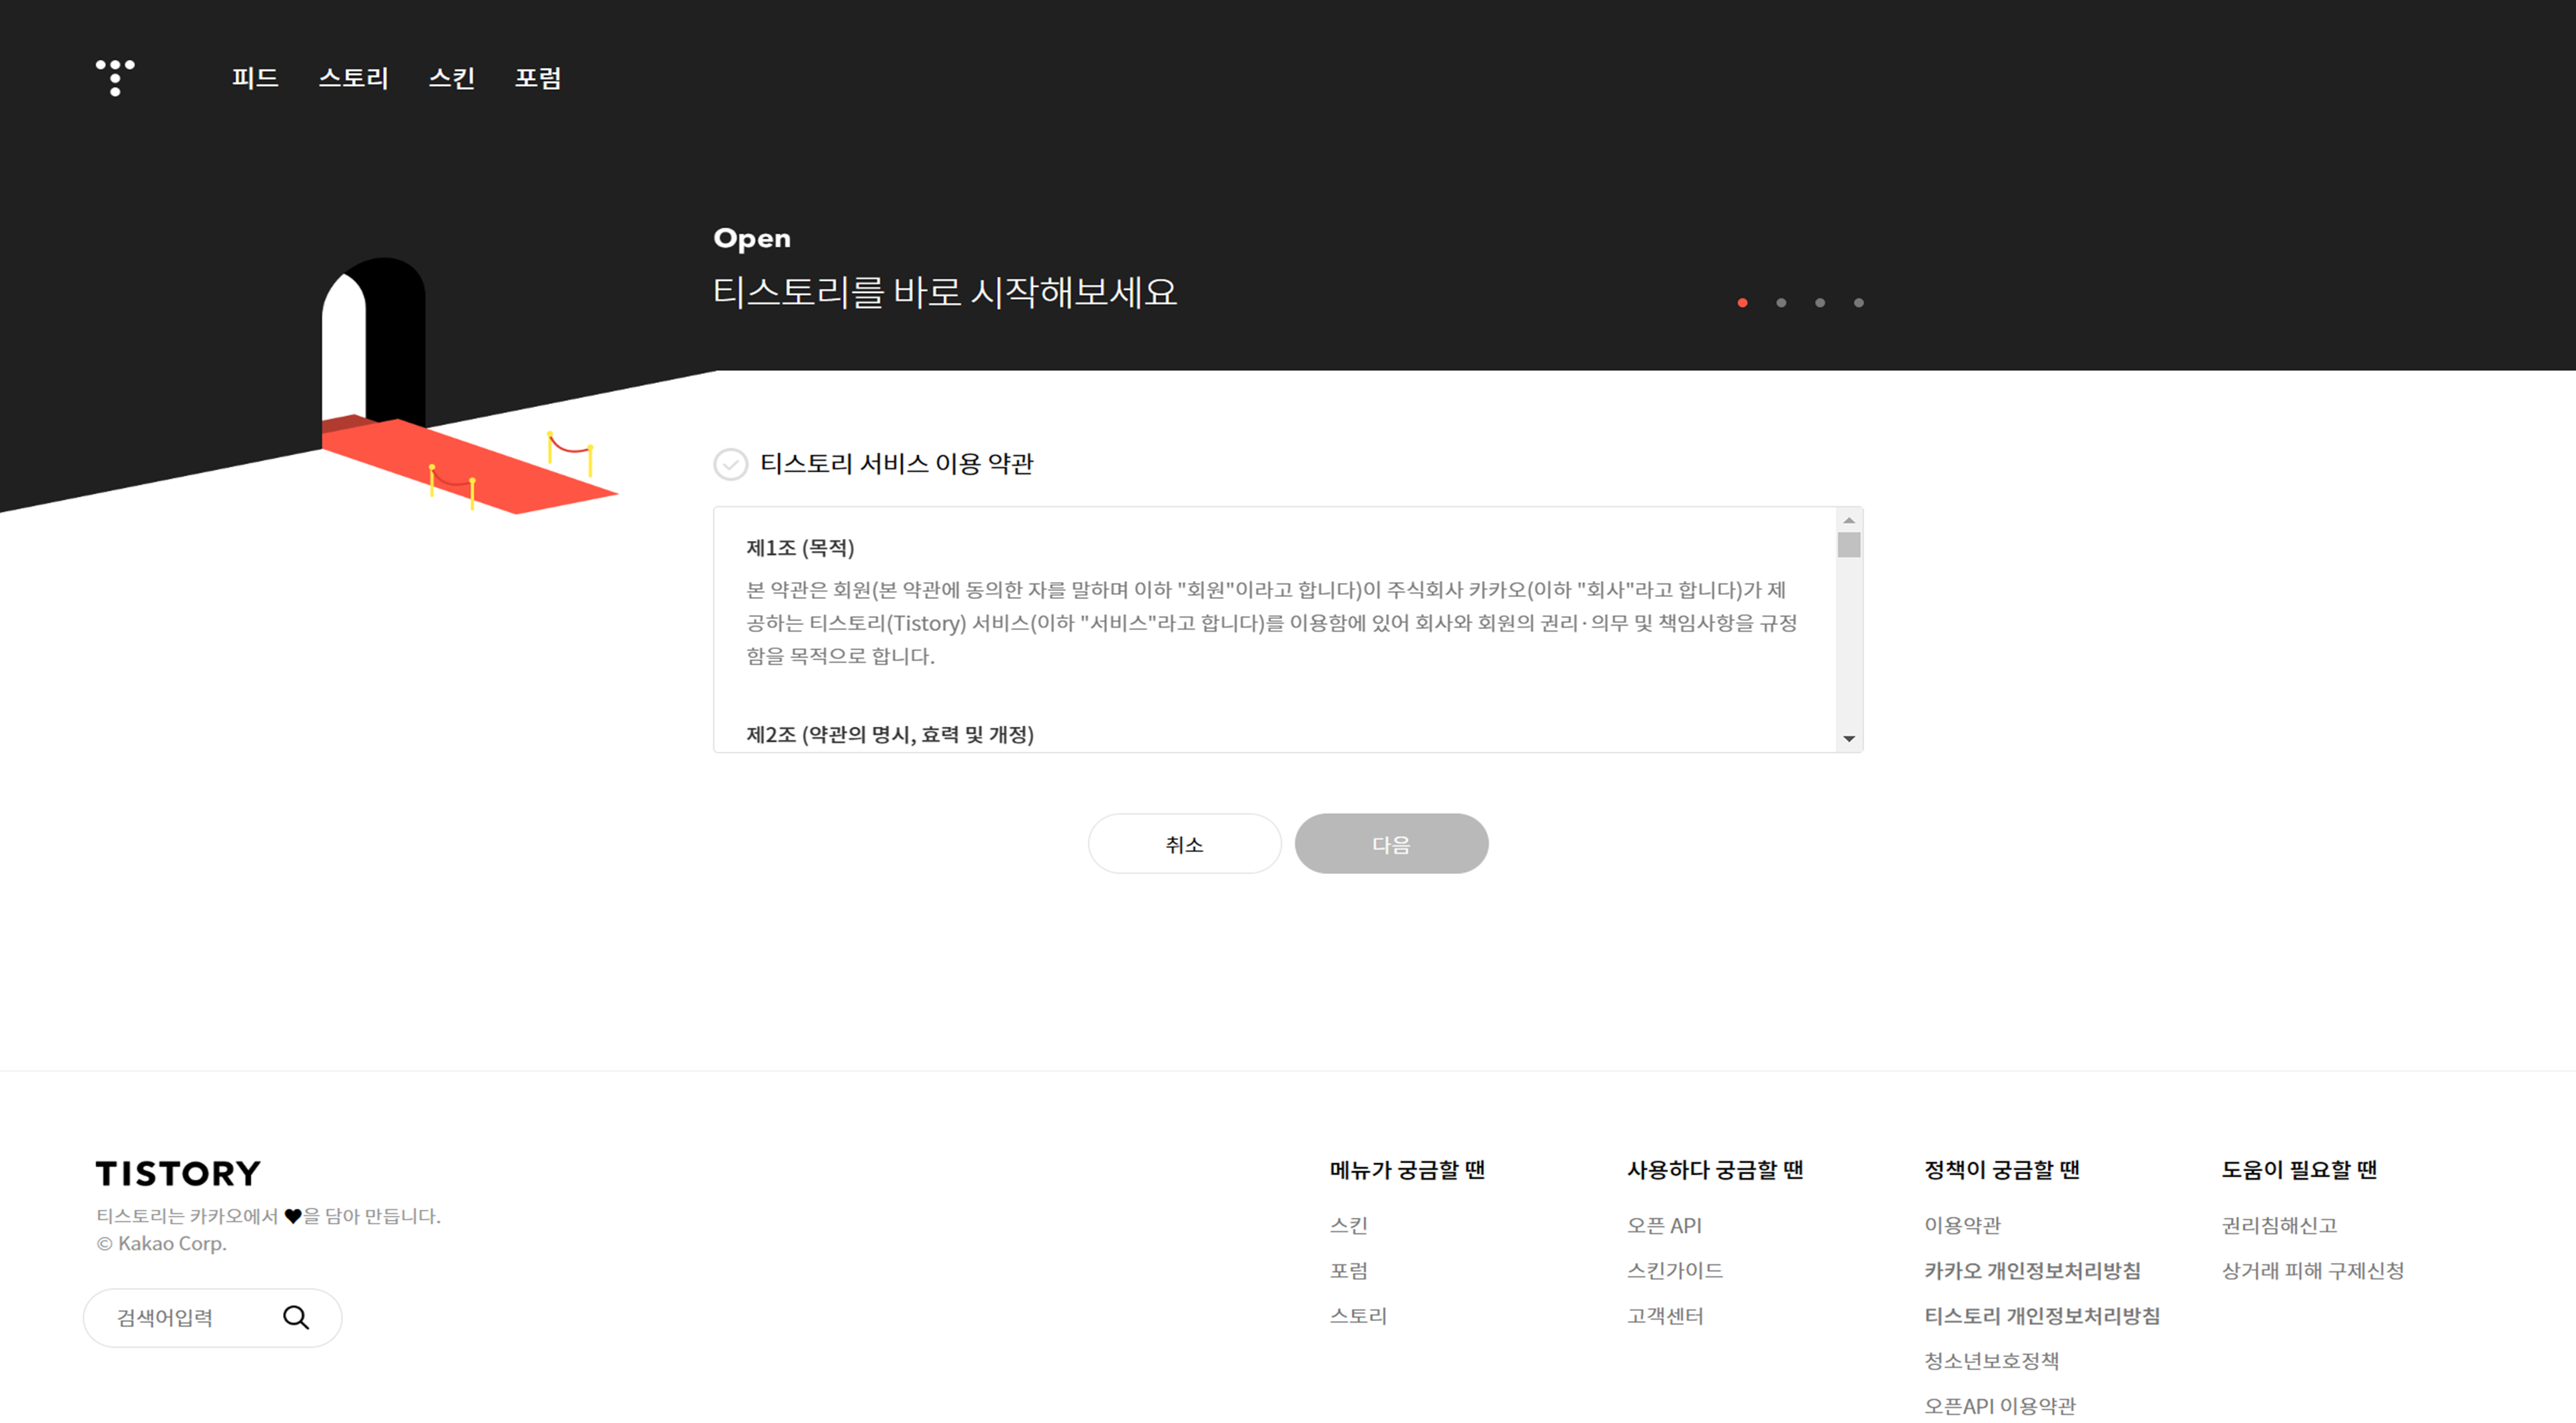The width and height of the screenshot is (2576, 1423).
Task: Open the 고객센터 link
Action: click(1665, 1316)
